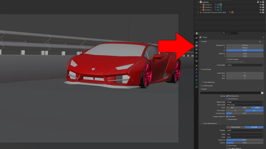
Task: Click the Scene icon in properties header
Action: click(201, 37)
